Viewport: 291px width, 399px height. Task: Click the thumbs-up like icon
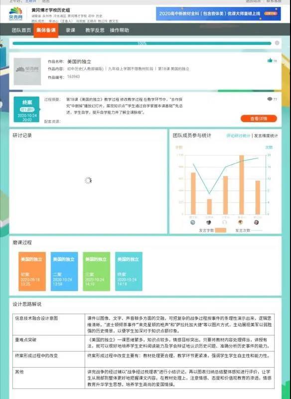tap(270, 60)
